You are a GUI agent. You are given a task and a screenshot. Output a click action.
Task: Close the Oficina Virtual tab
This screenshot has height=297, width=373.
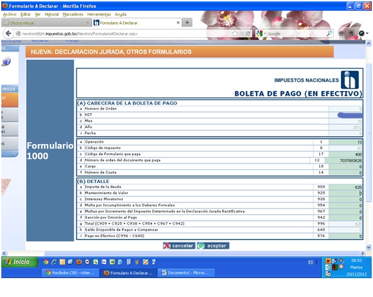[x=88, y=23]
